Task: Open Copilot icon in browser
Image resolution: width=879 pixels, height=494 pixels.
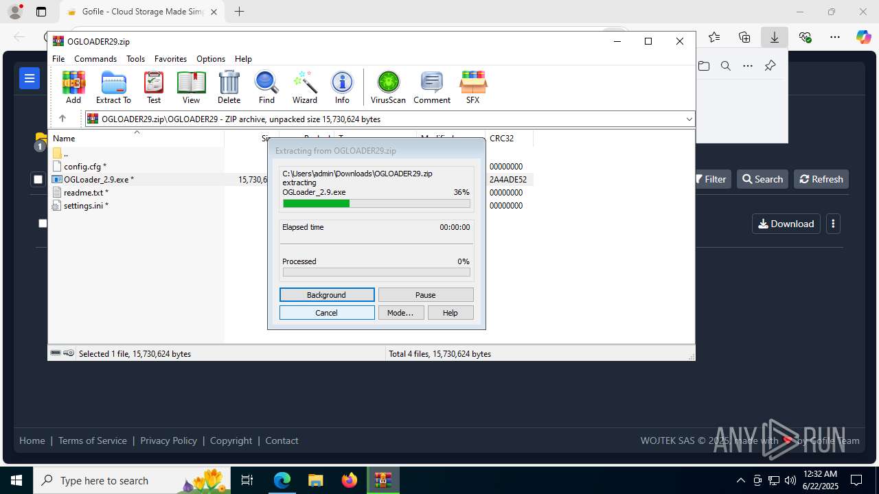Action: tap(863, 37)
